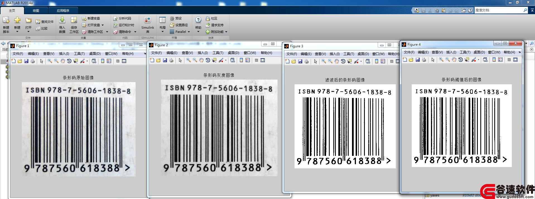
Task: Click Open File icon in Figure 3 toolbar
Action: click(293, 61)
